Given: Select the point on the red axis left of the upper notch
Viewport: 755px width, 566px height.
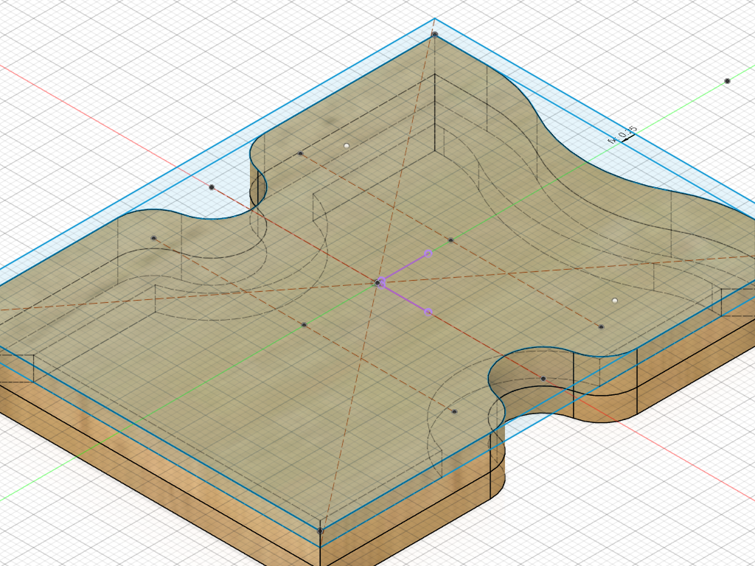Looking at the screenshot, I should coord(212,187).
